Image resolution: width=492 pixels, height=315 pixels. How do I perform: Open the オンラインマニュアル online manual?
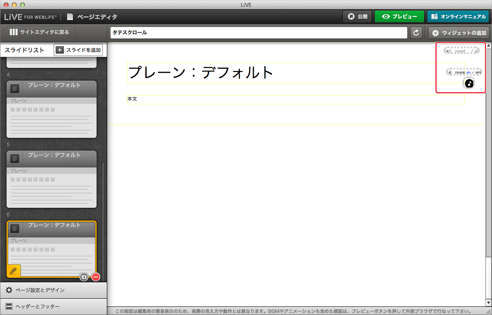[458, 17]
